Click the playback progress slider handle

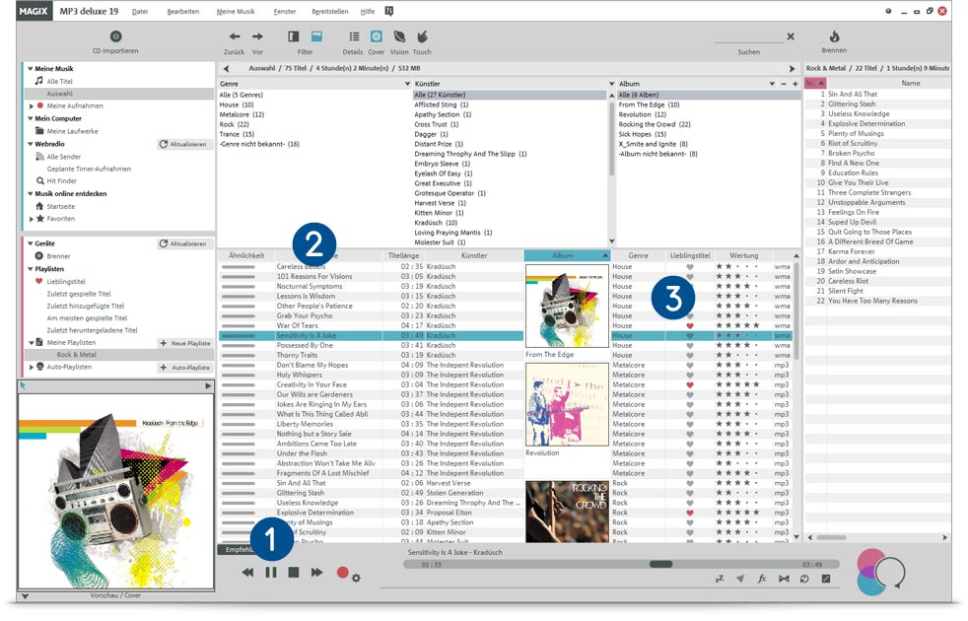click(660, 564)
